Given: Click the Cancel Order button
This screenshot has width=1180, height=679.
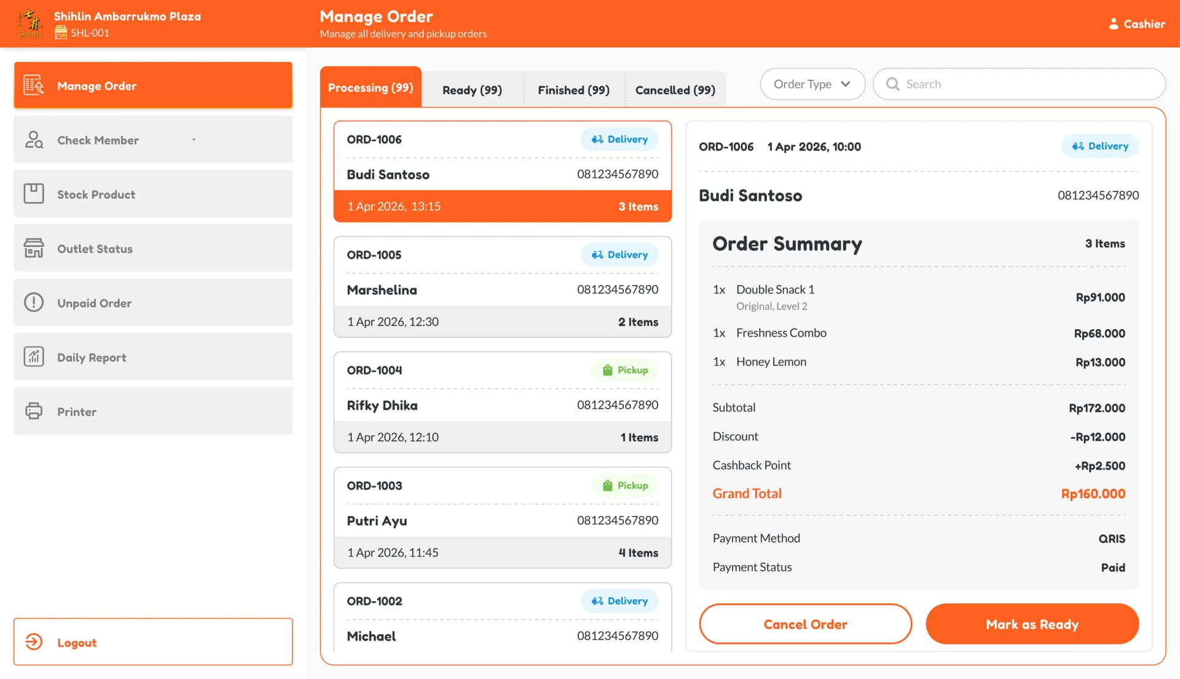Looking at the screenshot, I should pyautogui.click(x=805, y=624).
